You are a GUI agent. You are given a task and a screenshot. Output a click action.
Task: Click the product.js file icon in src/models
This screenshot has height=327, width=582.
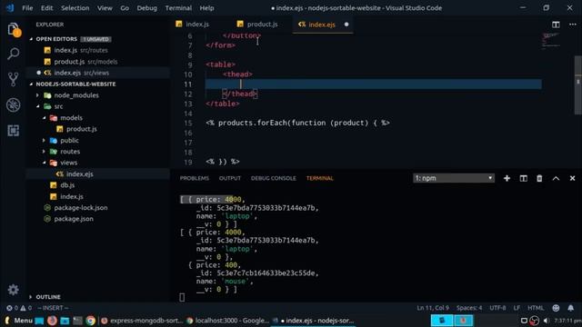(x=60, y=129)
